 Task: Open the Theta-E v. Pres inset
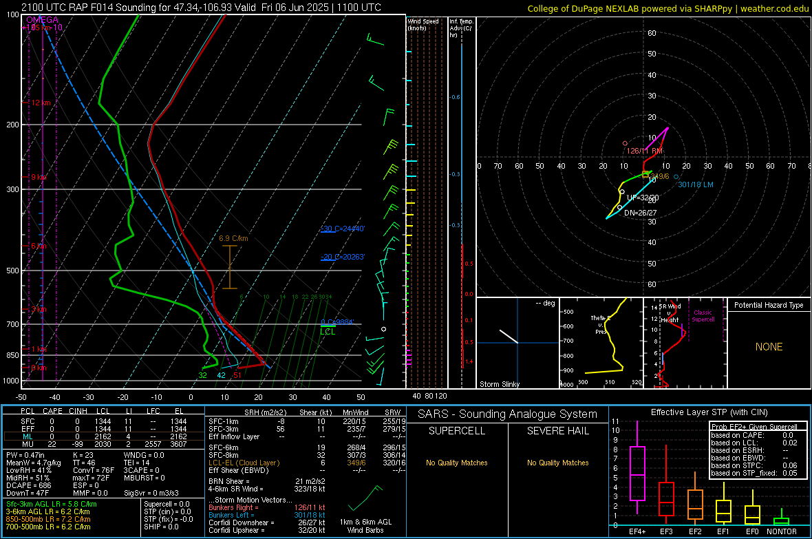601,343
